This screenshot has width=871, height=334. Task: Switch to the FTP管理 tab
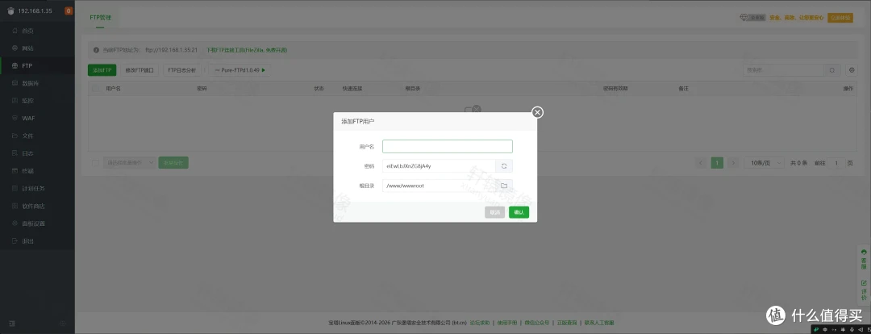pyautogui.click(x=101, y=17)
